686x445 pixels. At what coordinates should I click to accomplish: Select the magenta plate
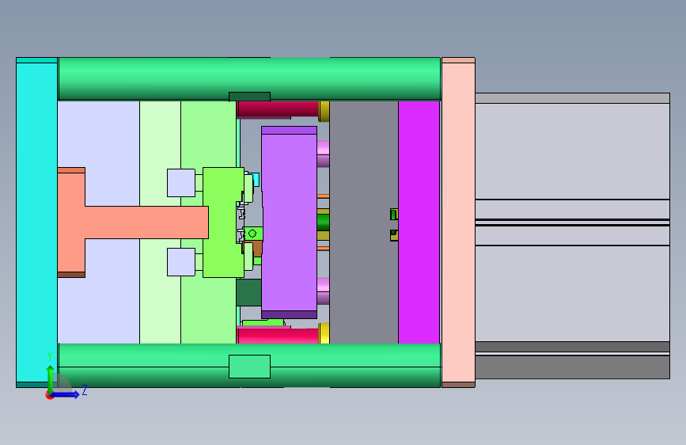419,222
